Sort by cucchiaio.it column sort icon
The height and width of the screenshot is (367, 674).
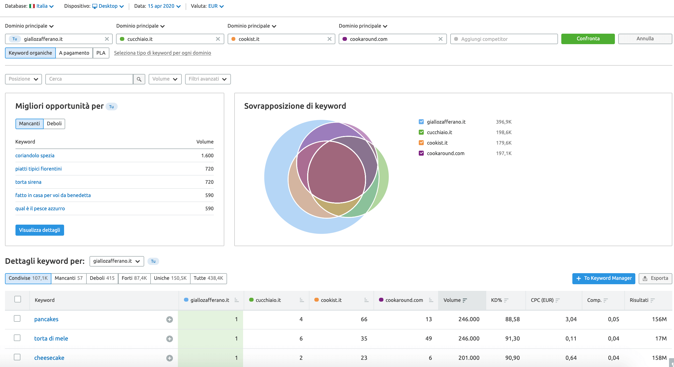[302, 300]
